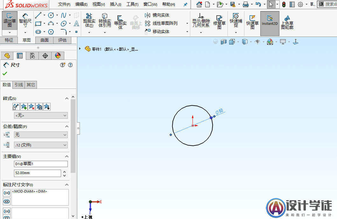This screenshot has height=219, width=337.
Task: Click Linear Sketch Pattern (线性草图阵列)
Action: 161,23
